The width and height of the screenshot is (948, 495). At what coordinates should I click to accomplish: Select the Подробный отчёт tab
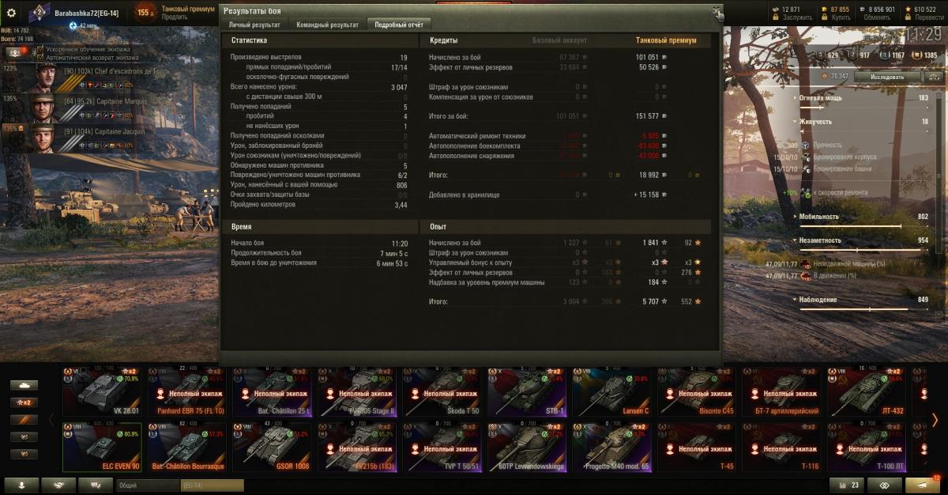click(x=399, y=25)
